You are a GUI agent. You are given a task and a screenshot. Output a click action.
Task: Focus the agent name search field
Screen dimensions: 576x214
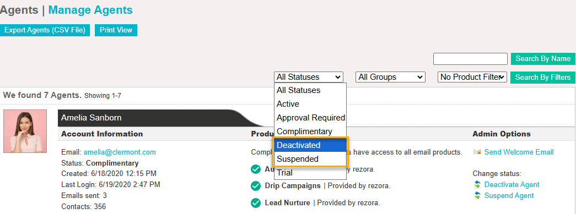pos(470,59)
